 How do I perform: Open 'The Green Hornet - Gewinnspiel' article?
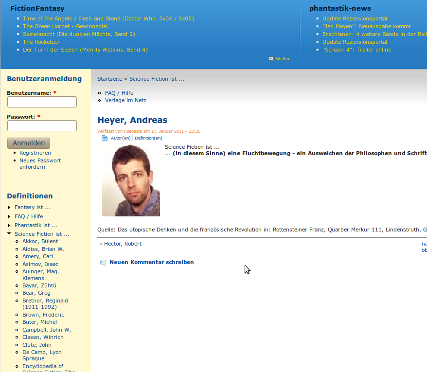click(x=65, y=26)
